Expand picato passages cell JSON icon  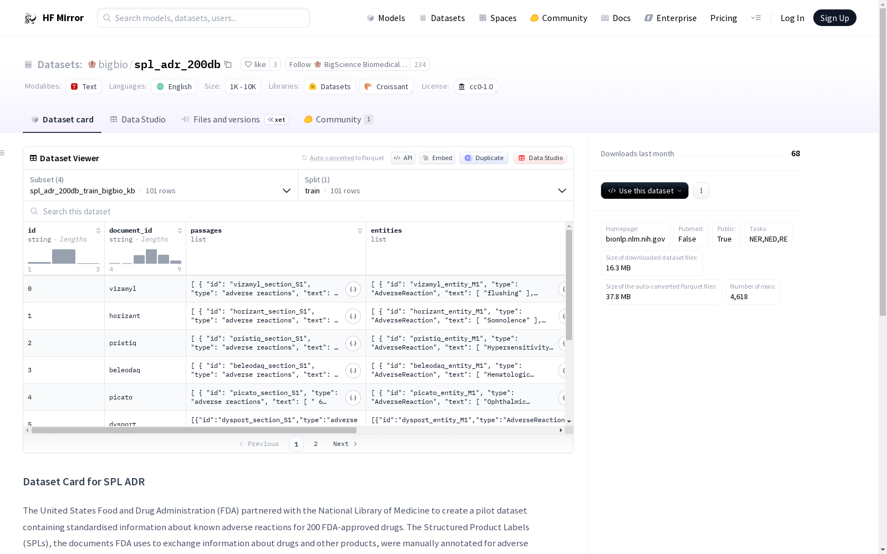353,398
